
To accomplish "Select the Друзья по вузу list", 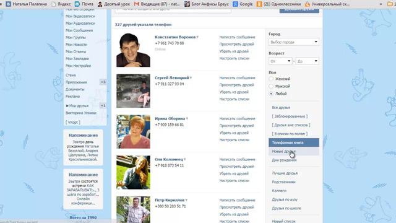I will pos(285,199).
